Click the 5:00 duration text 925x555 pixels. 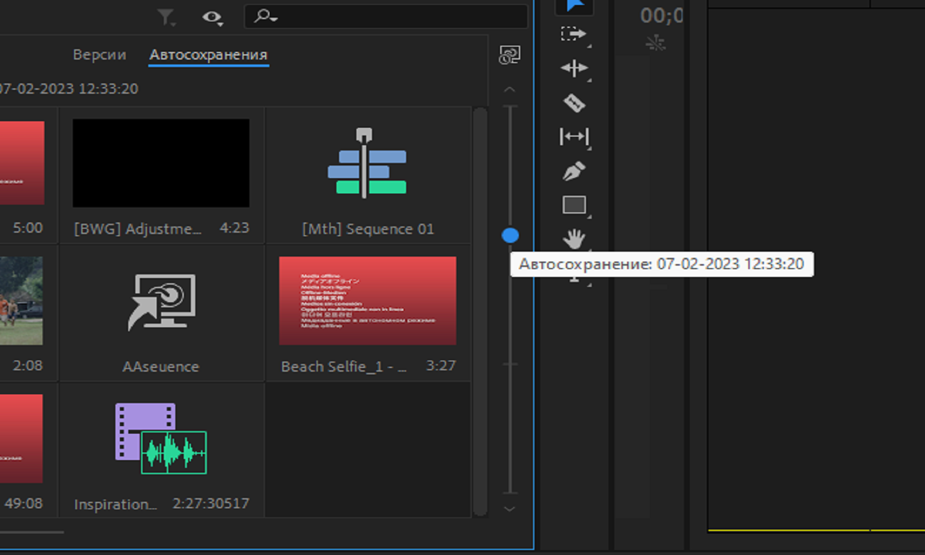point(28,228)
